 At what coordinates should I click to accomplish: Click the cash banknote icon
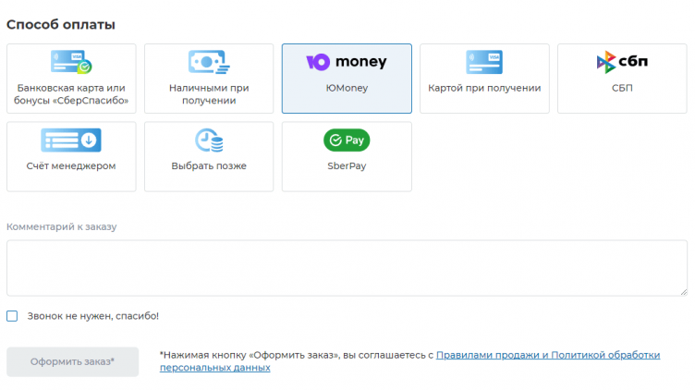tap(209, 63)
